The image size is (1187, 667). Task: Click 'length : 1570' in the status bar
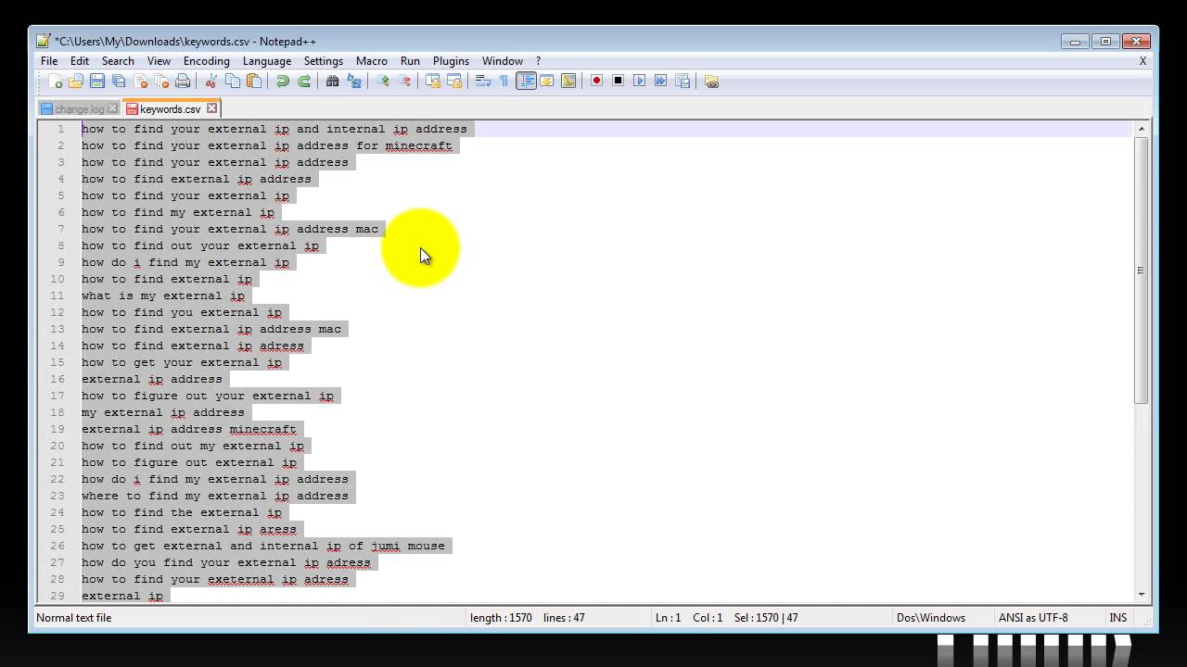501,618
